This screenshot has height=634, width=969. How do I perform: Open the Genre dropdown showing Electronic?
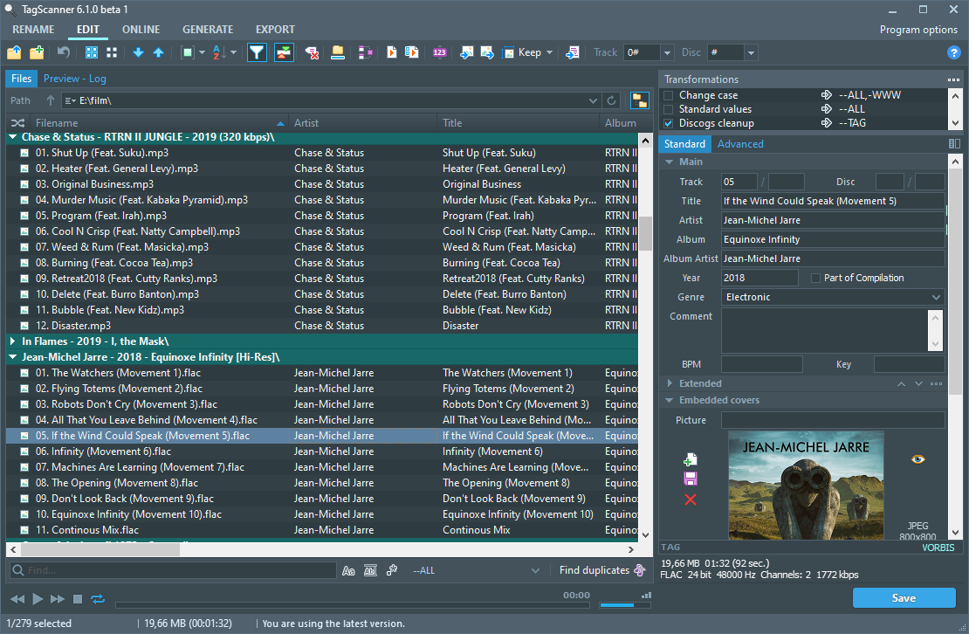[x=936, y=297]
